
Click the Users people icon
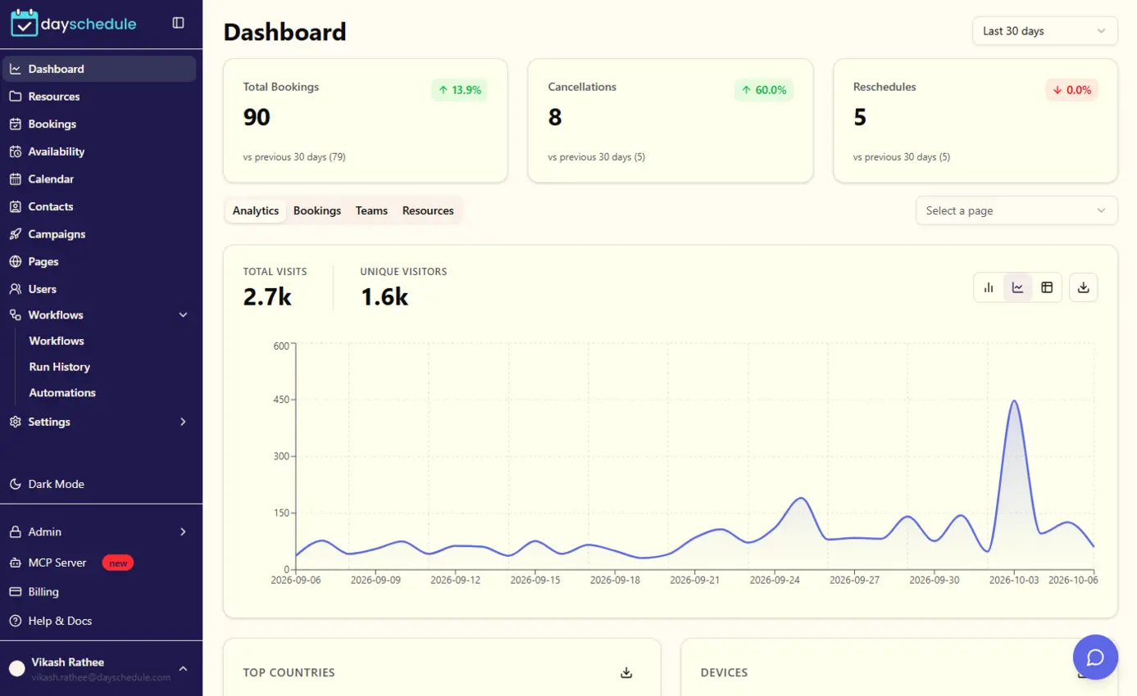click(15, 289)
